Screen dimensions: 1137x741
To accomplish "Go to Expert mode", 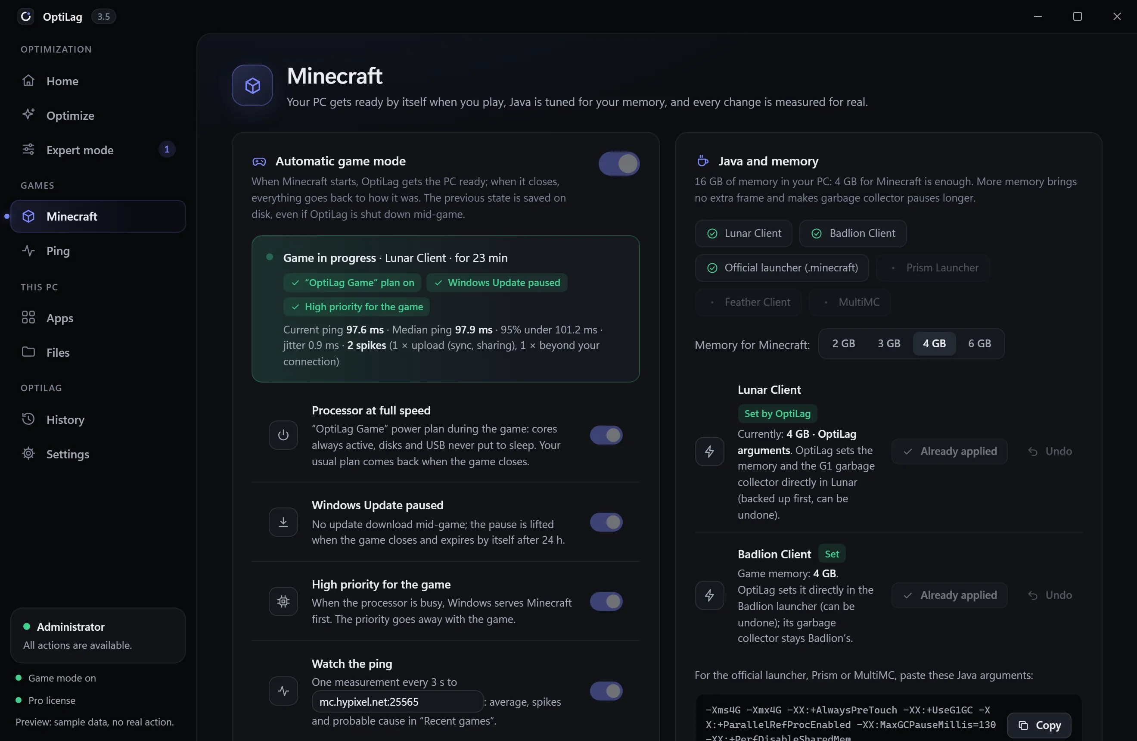I will pos(98,150).
